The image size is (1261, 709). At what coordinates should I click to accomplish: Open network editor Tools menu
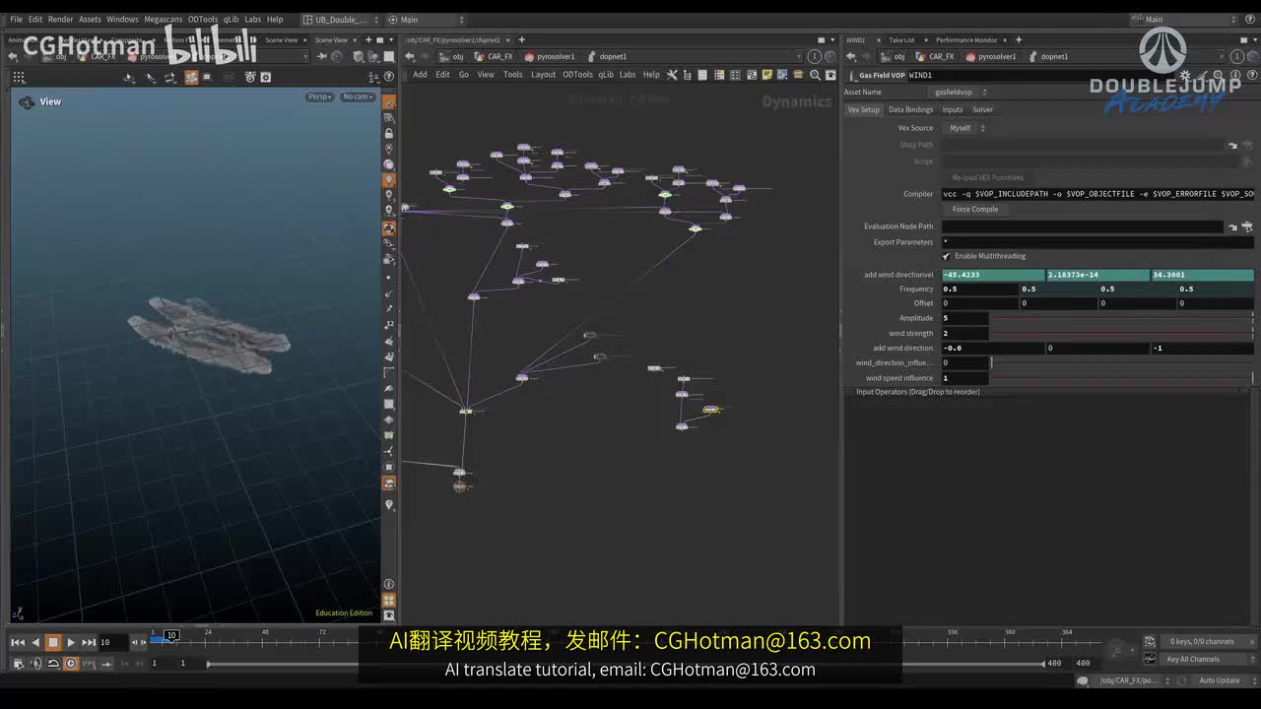click(x=512, y=75)
